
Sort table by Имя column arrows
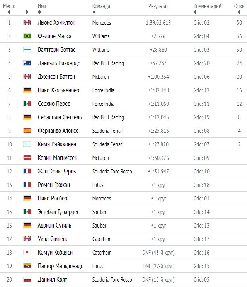point(39,12)
